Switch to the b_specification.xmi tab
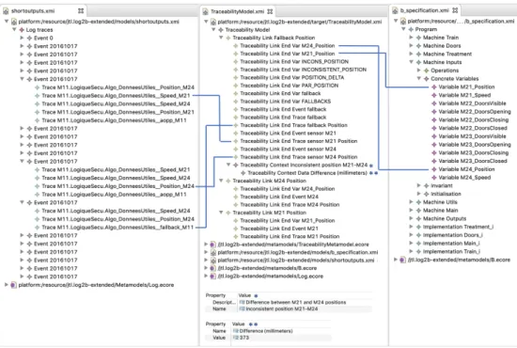Image resolution: width=517 pixels, height=348 pixels. pos(424,10)
